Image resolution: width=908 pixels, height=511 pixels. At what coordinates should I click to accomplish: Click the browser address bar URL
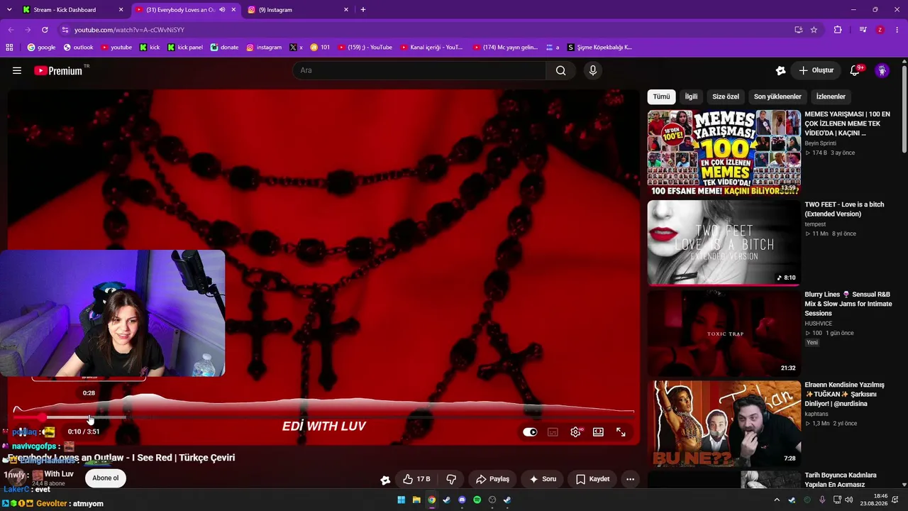[x=129, y=30]
